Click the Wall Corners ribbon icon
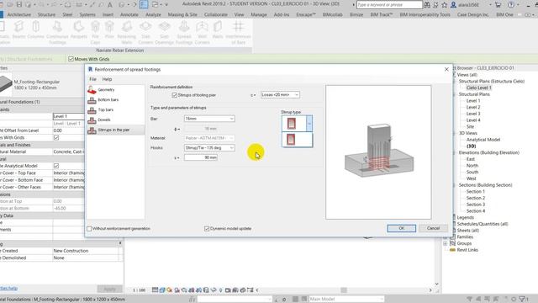 pyautogui.click(x=202, y=33)
